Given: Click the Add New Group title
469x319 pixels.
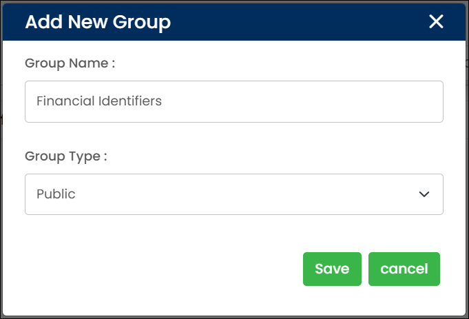Looking at the screenshot, I should point(98,22).
